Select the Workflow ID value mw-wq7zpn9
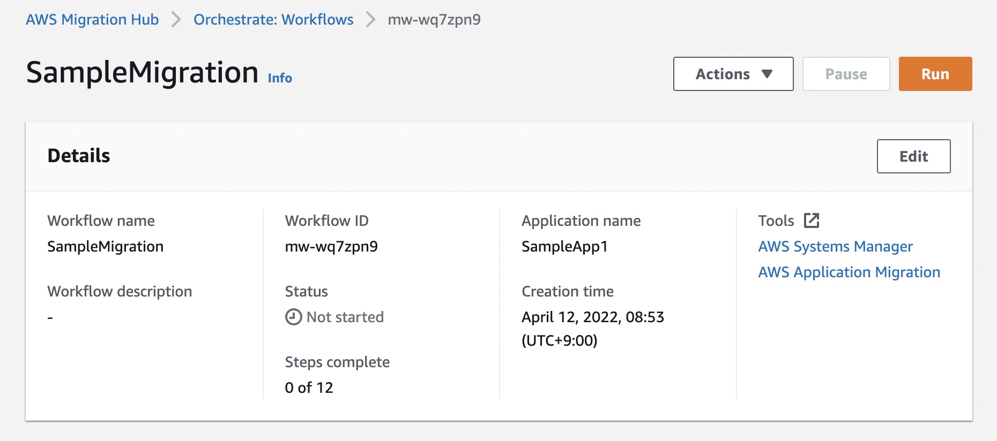This screenshot has height=441, width=997. click(x=331, y=247)
